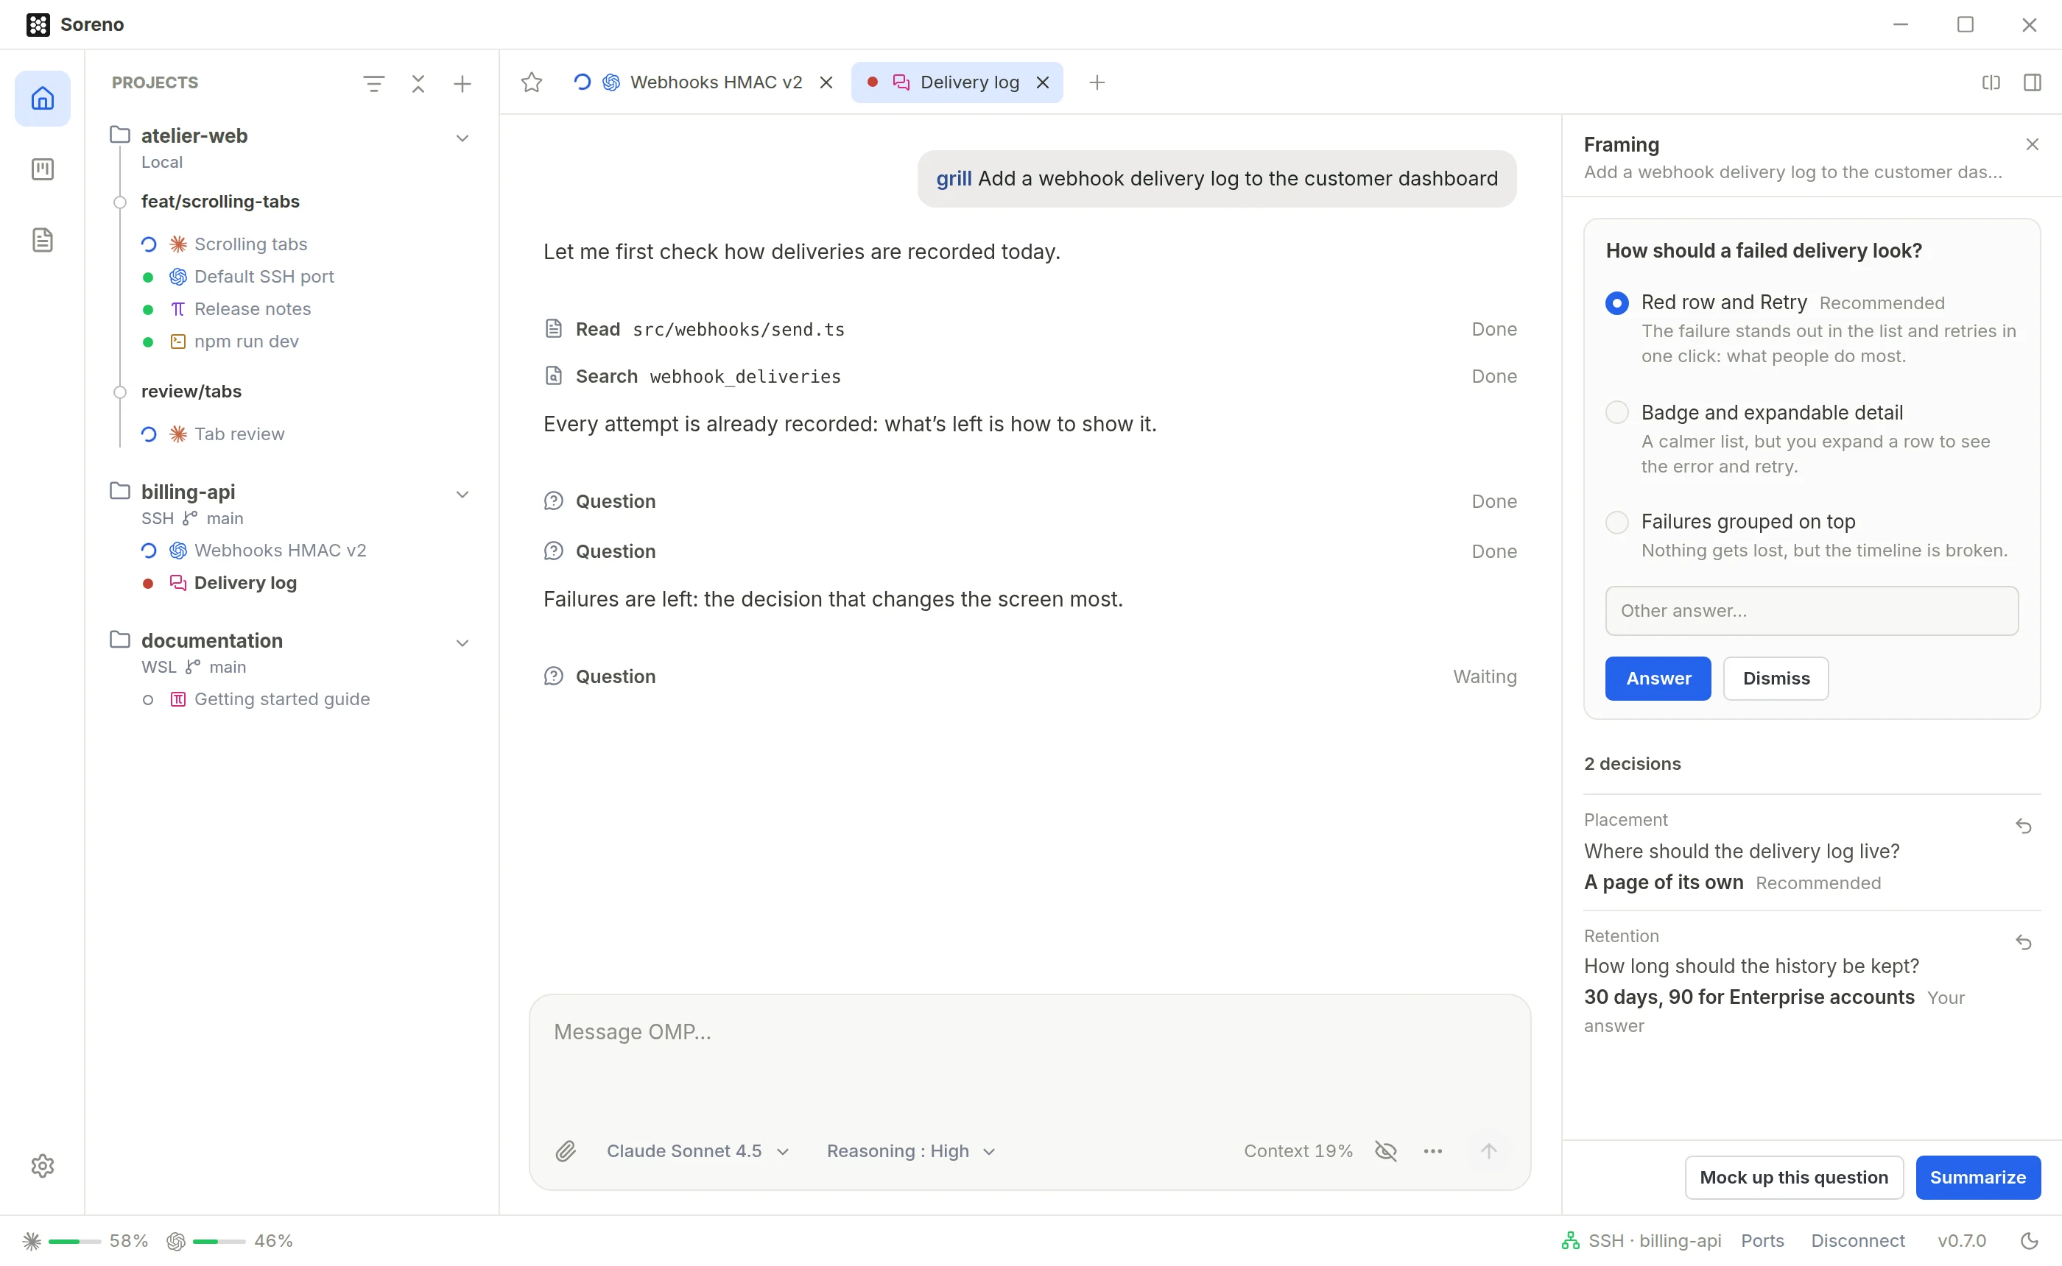Screen dimensions: 2062x1266
Task: Undo the Retention decision
Action: [x=2024, y=943]
